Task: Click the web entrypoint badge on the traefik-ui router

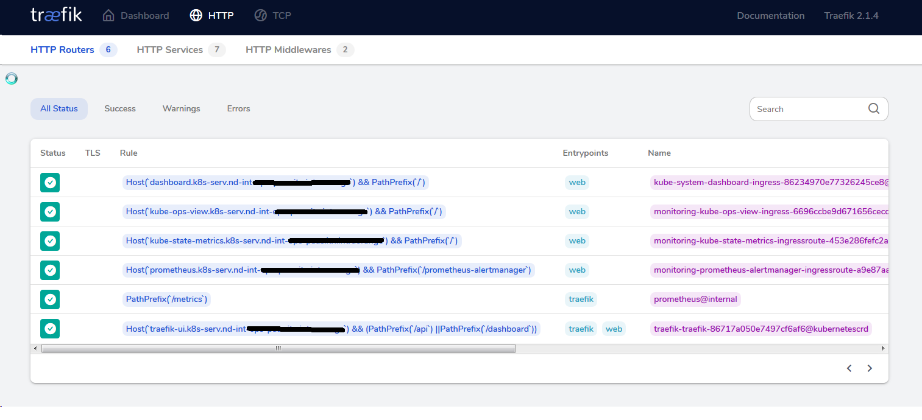Action: tap(614, 329)
